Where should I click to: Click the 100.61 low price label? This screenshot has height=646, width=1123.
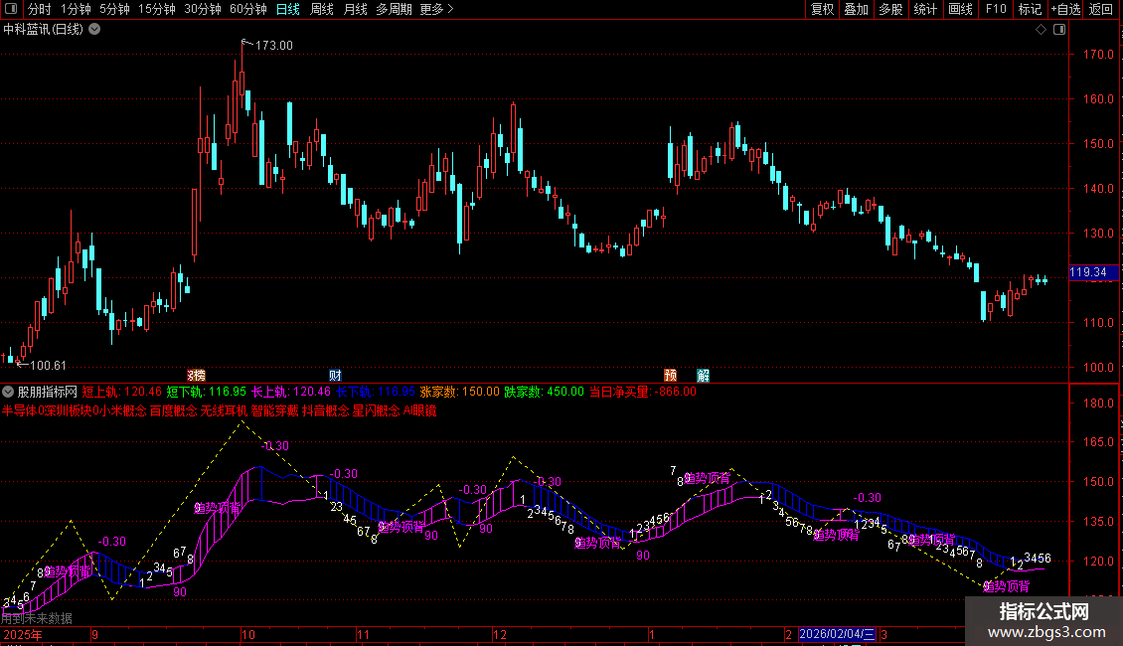[48, 366]
